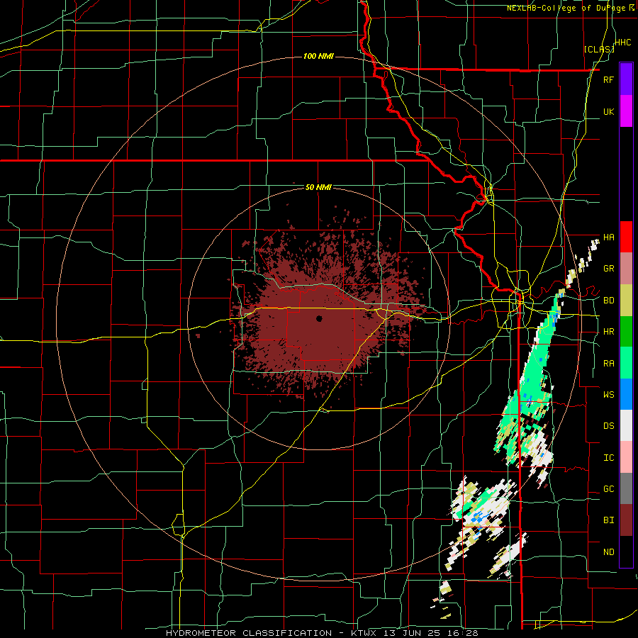
Task: Click the 'UK' legend label
Action: click(608, 111)
